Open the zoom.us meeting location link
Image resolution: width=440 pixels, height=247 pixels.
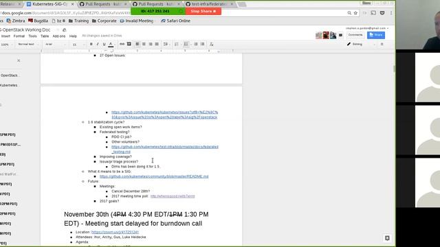(x=115, y=232)
